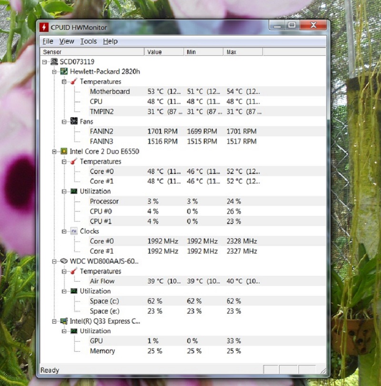
Task: Select Core #1 under CPU Temperatures
Action: pyautogui.click(x=207, y=181)
